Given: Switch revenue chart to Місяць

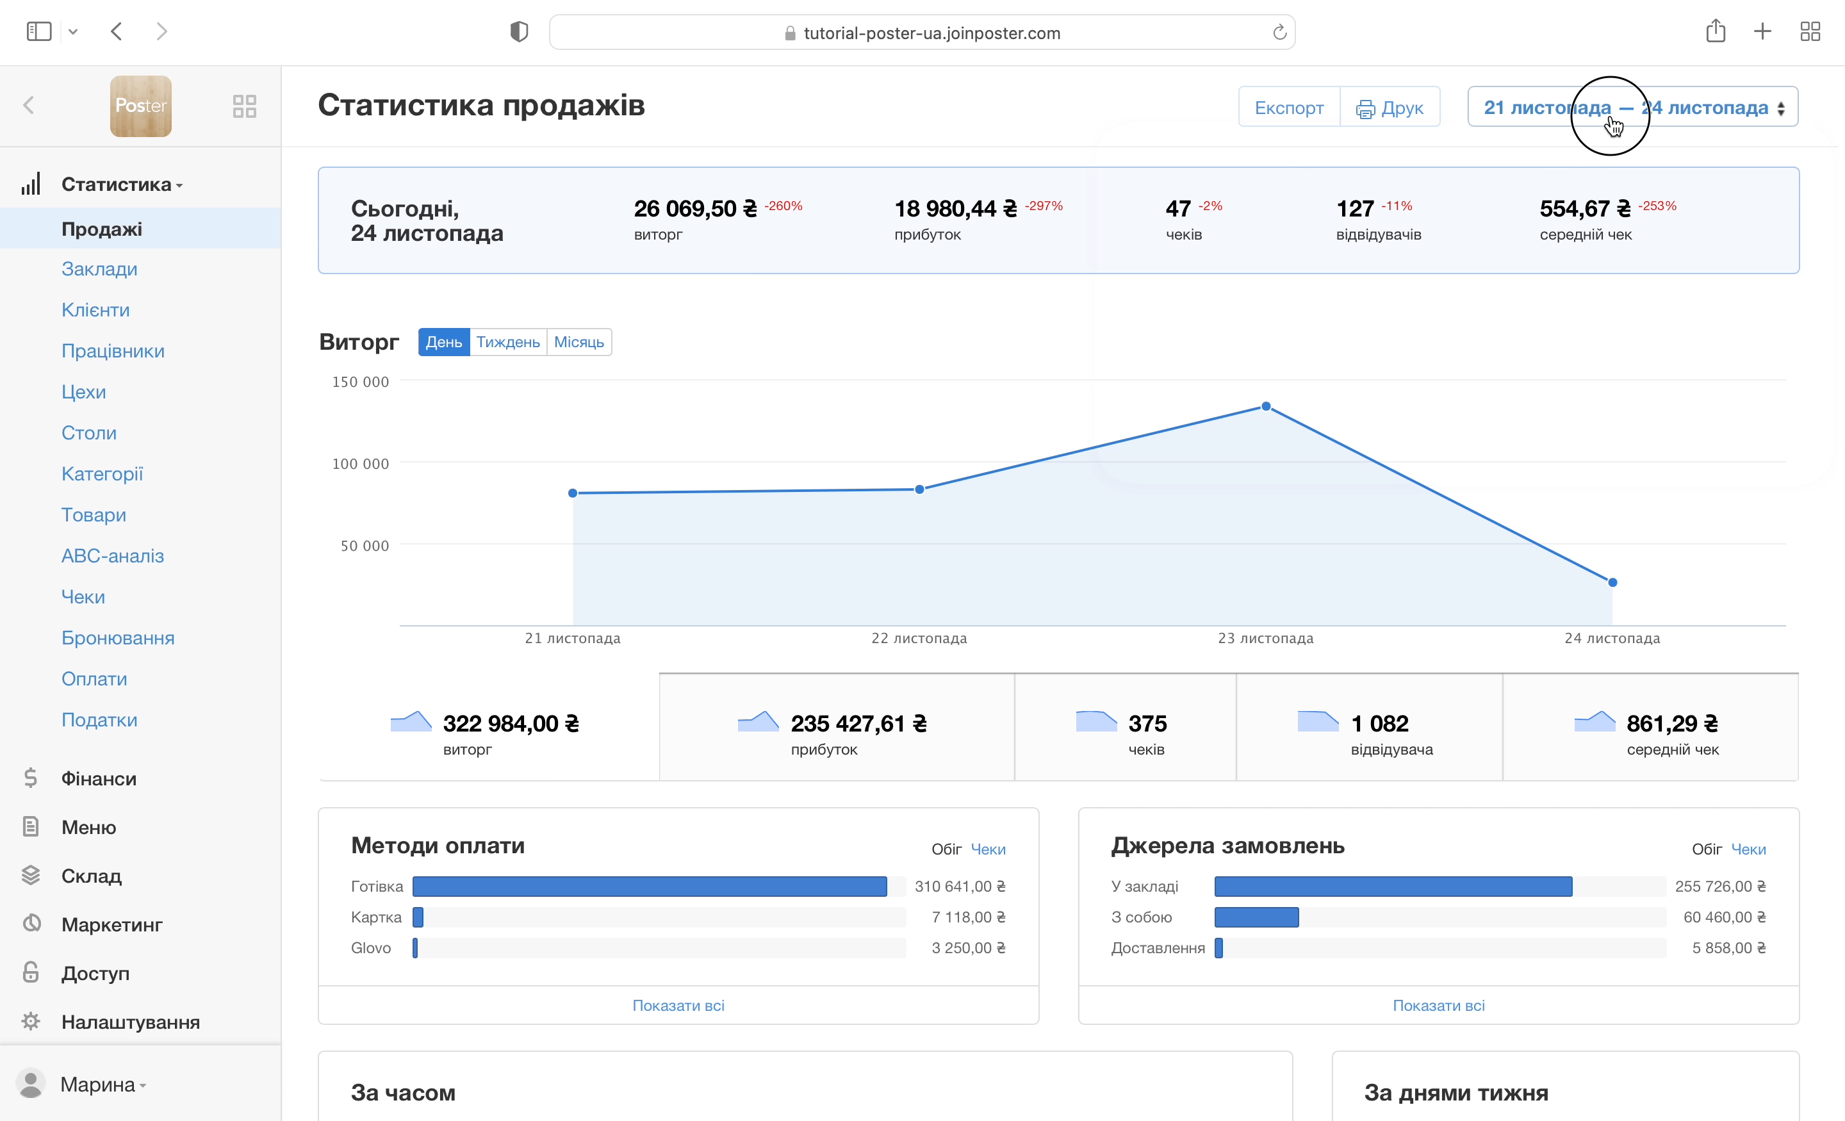Looking at the screenshot, I should (579, 342).
